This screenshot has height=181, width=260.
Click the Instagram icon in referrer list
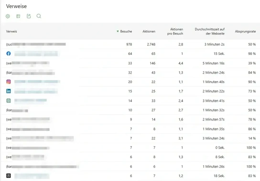coord(9,82)
